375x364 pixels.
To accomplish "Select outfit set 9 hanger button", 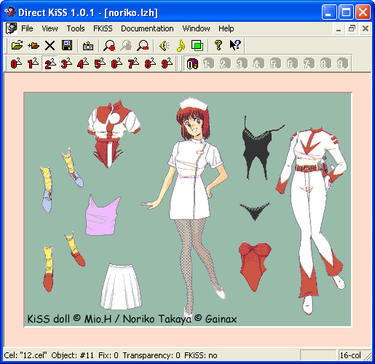I will 167,63.
